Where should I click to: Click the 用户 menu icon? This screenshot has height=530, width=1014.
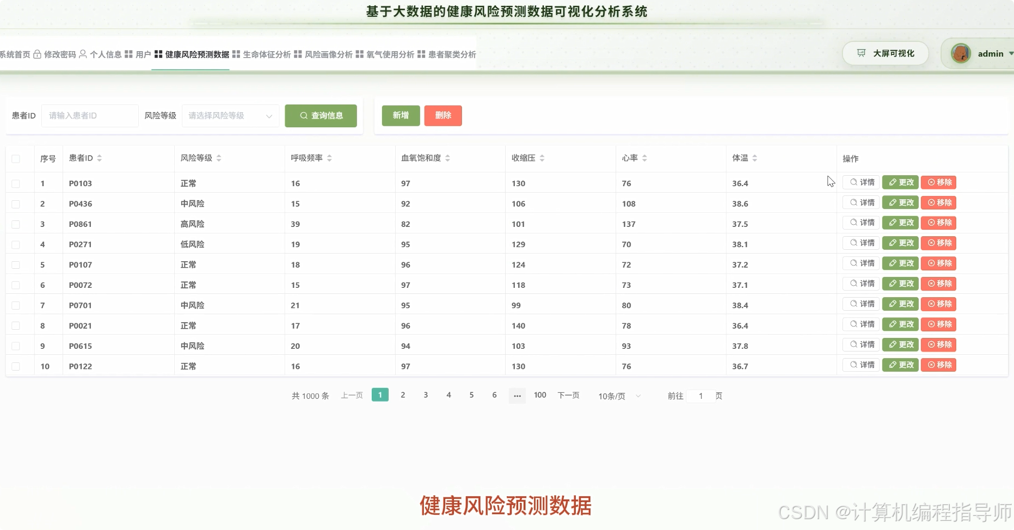click(129, 54)
